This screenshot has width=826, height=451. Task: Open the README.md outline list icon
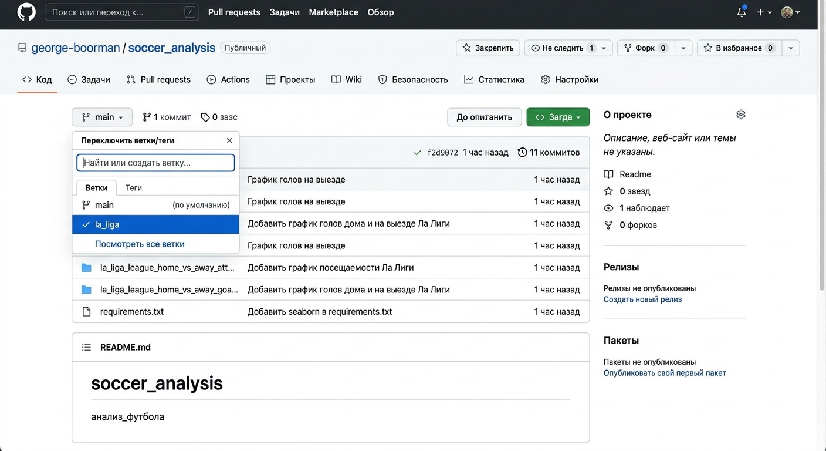tap(86, 347)
